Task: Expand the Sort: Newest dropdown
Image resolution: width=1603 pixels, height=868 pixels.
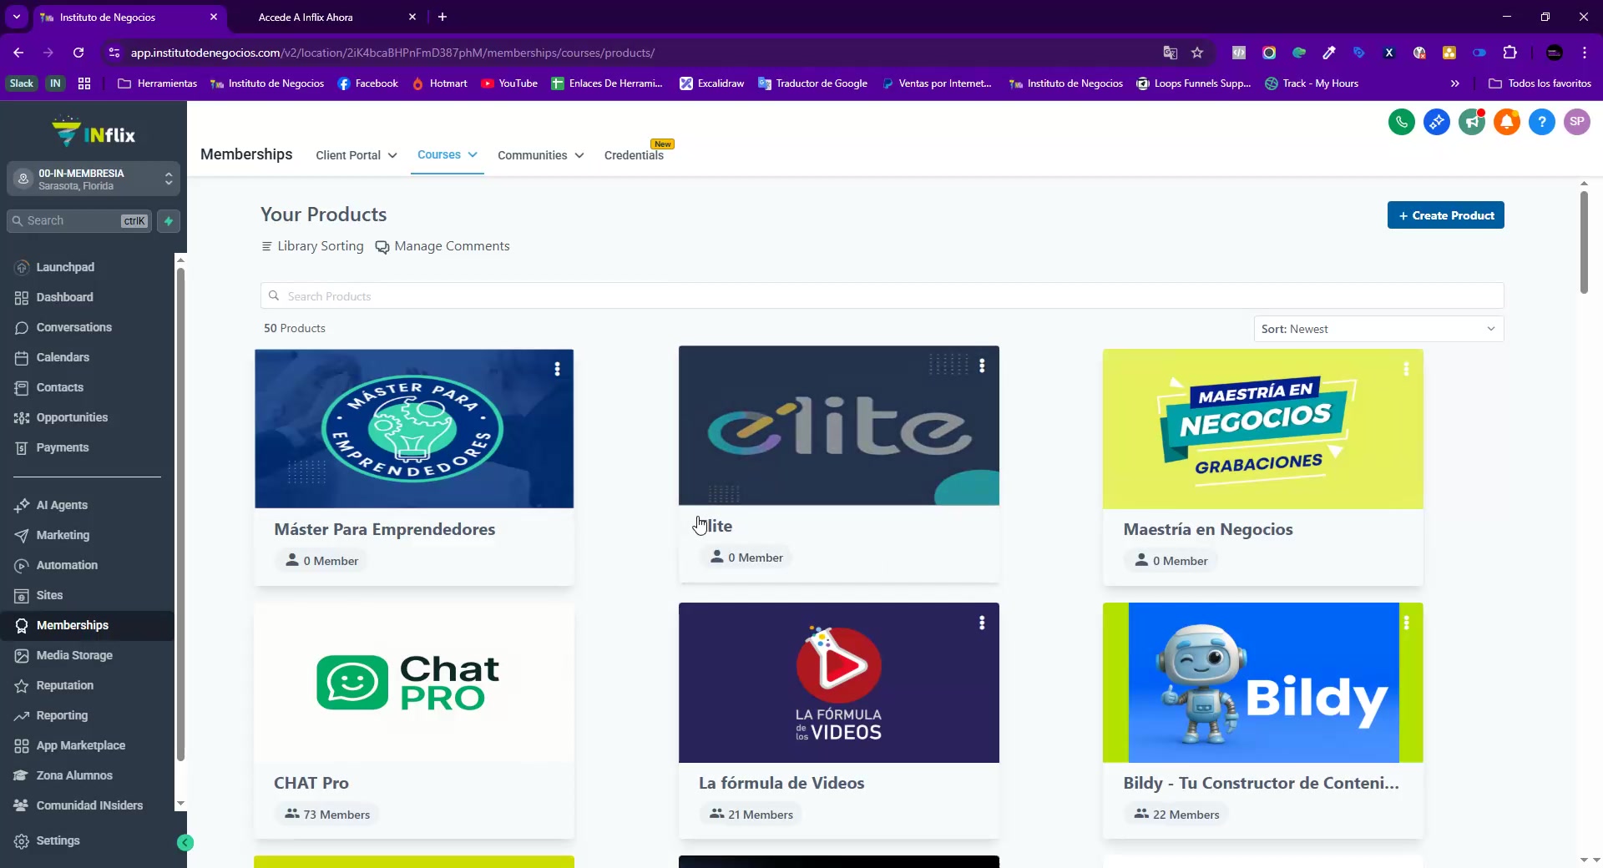Action: (1378, 329)
